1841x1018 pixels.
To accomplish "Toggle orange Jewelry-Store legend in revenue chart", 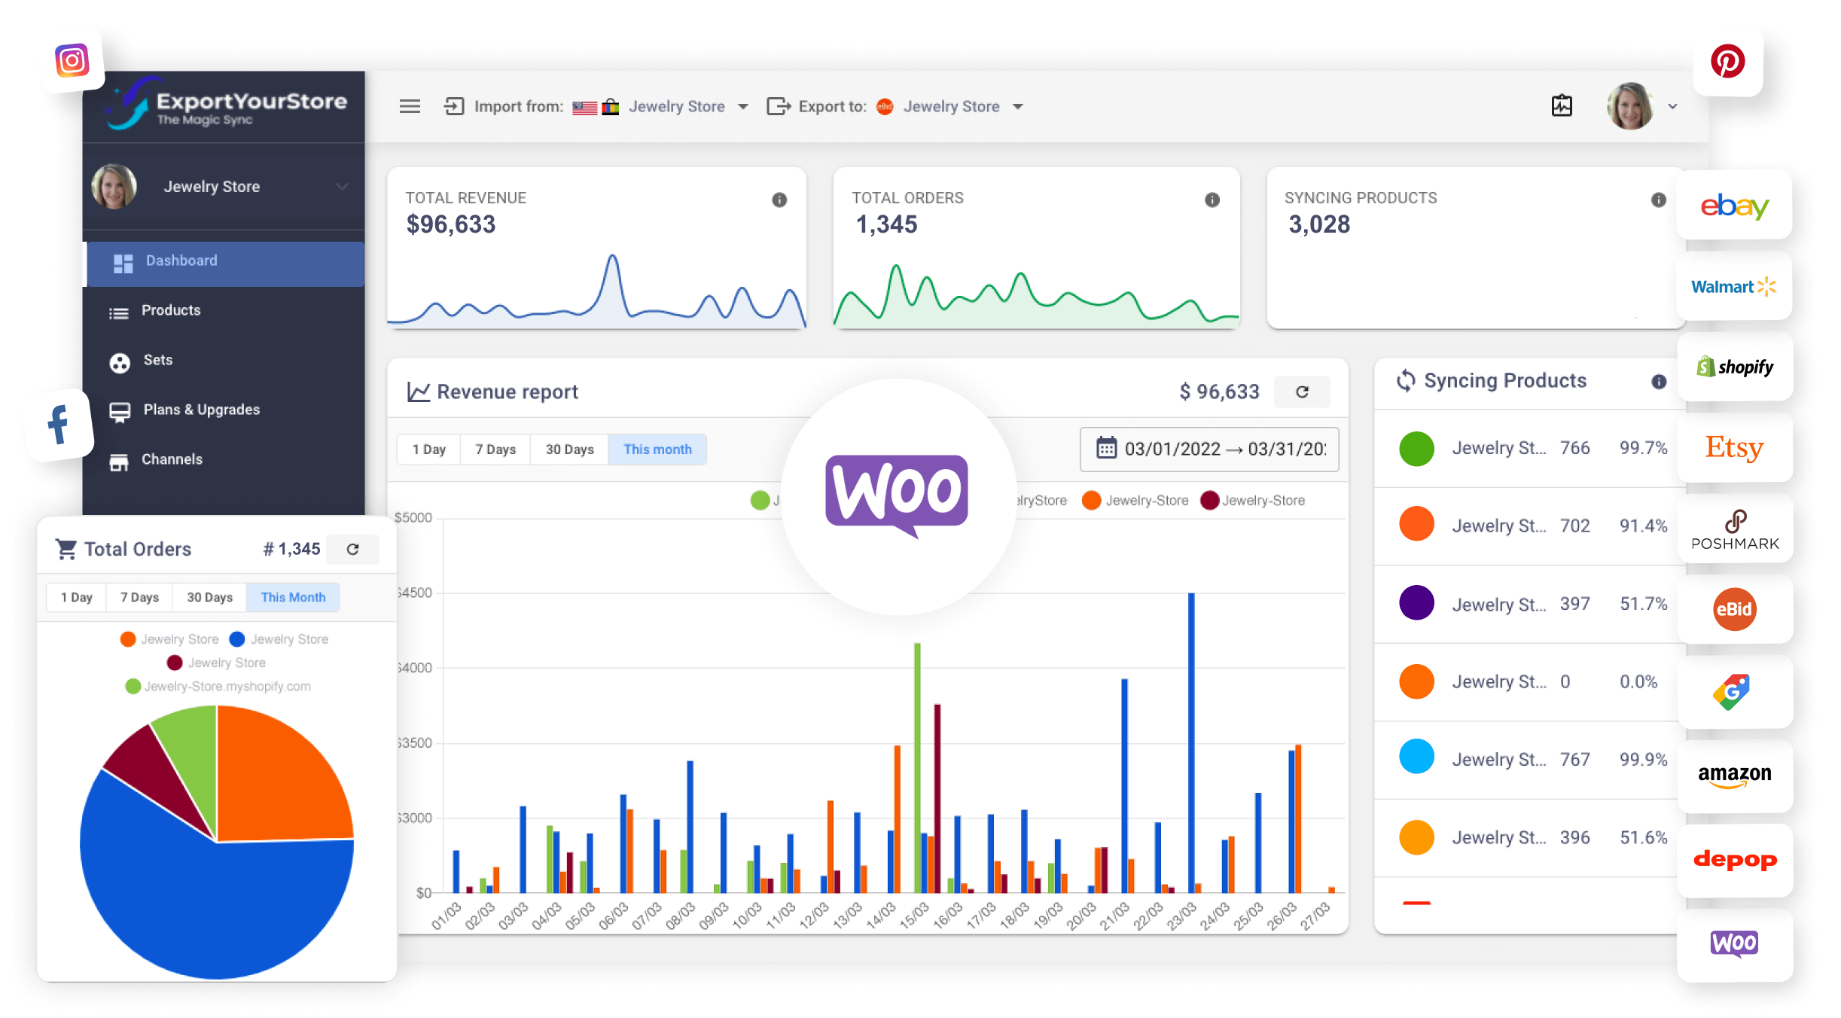I will [x=1135, y=501].
